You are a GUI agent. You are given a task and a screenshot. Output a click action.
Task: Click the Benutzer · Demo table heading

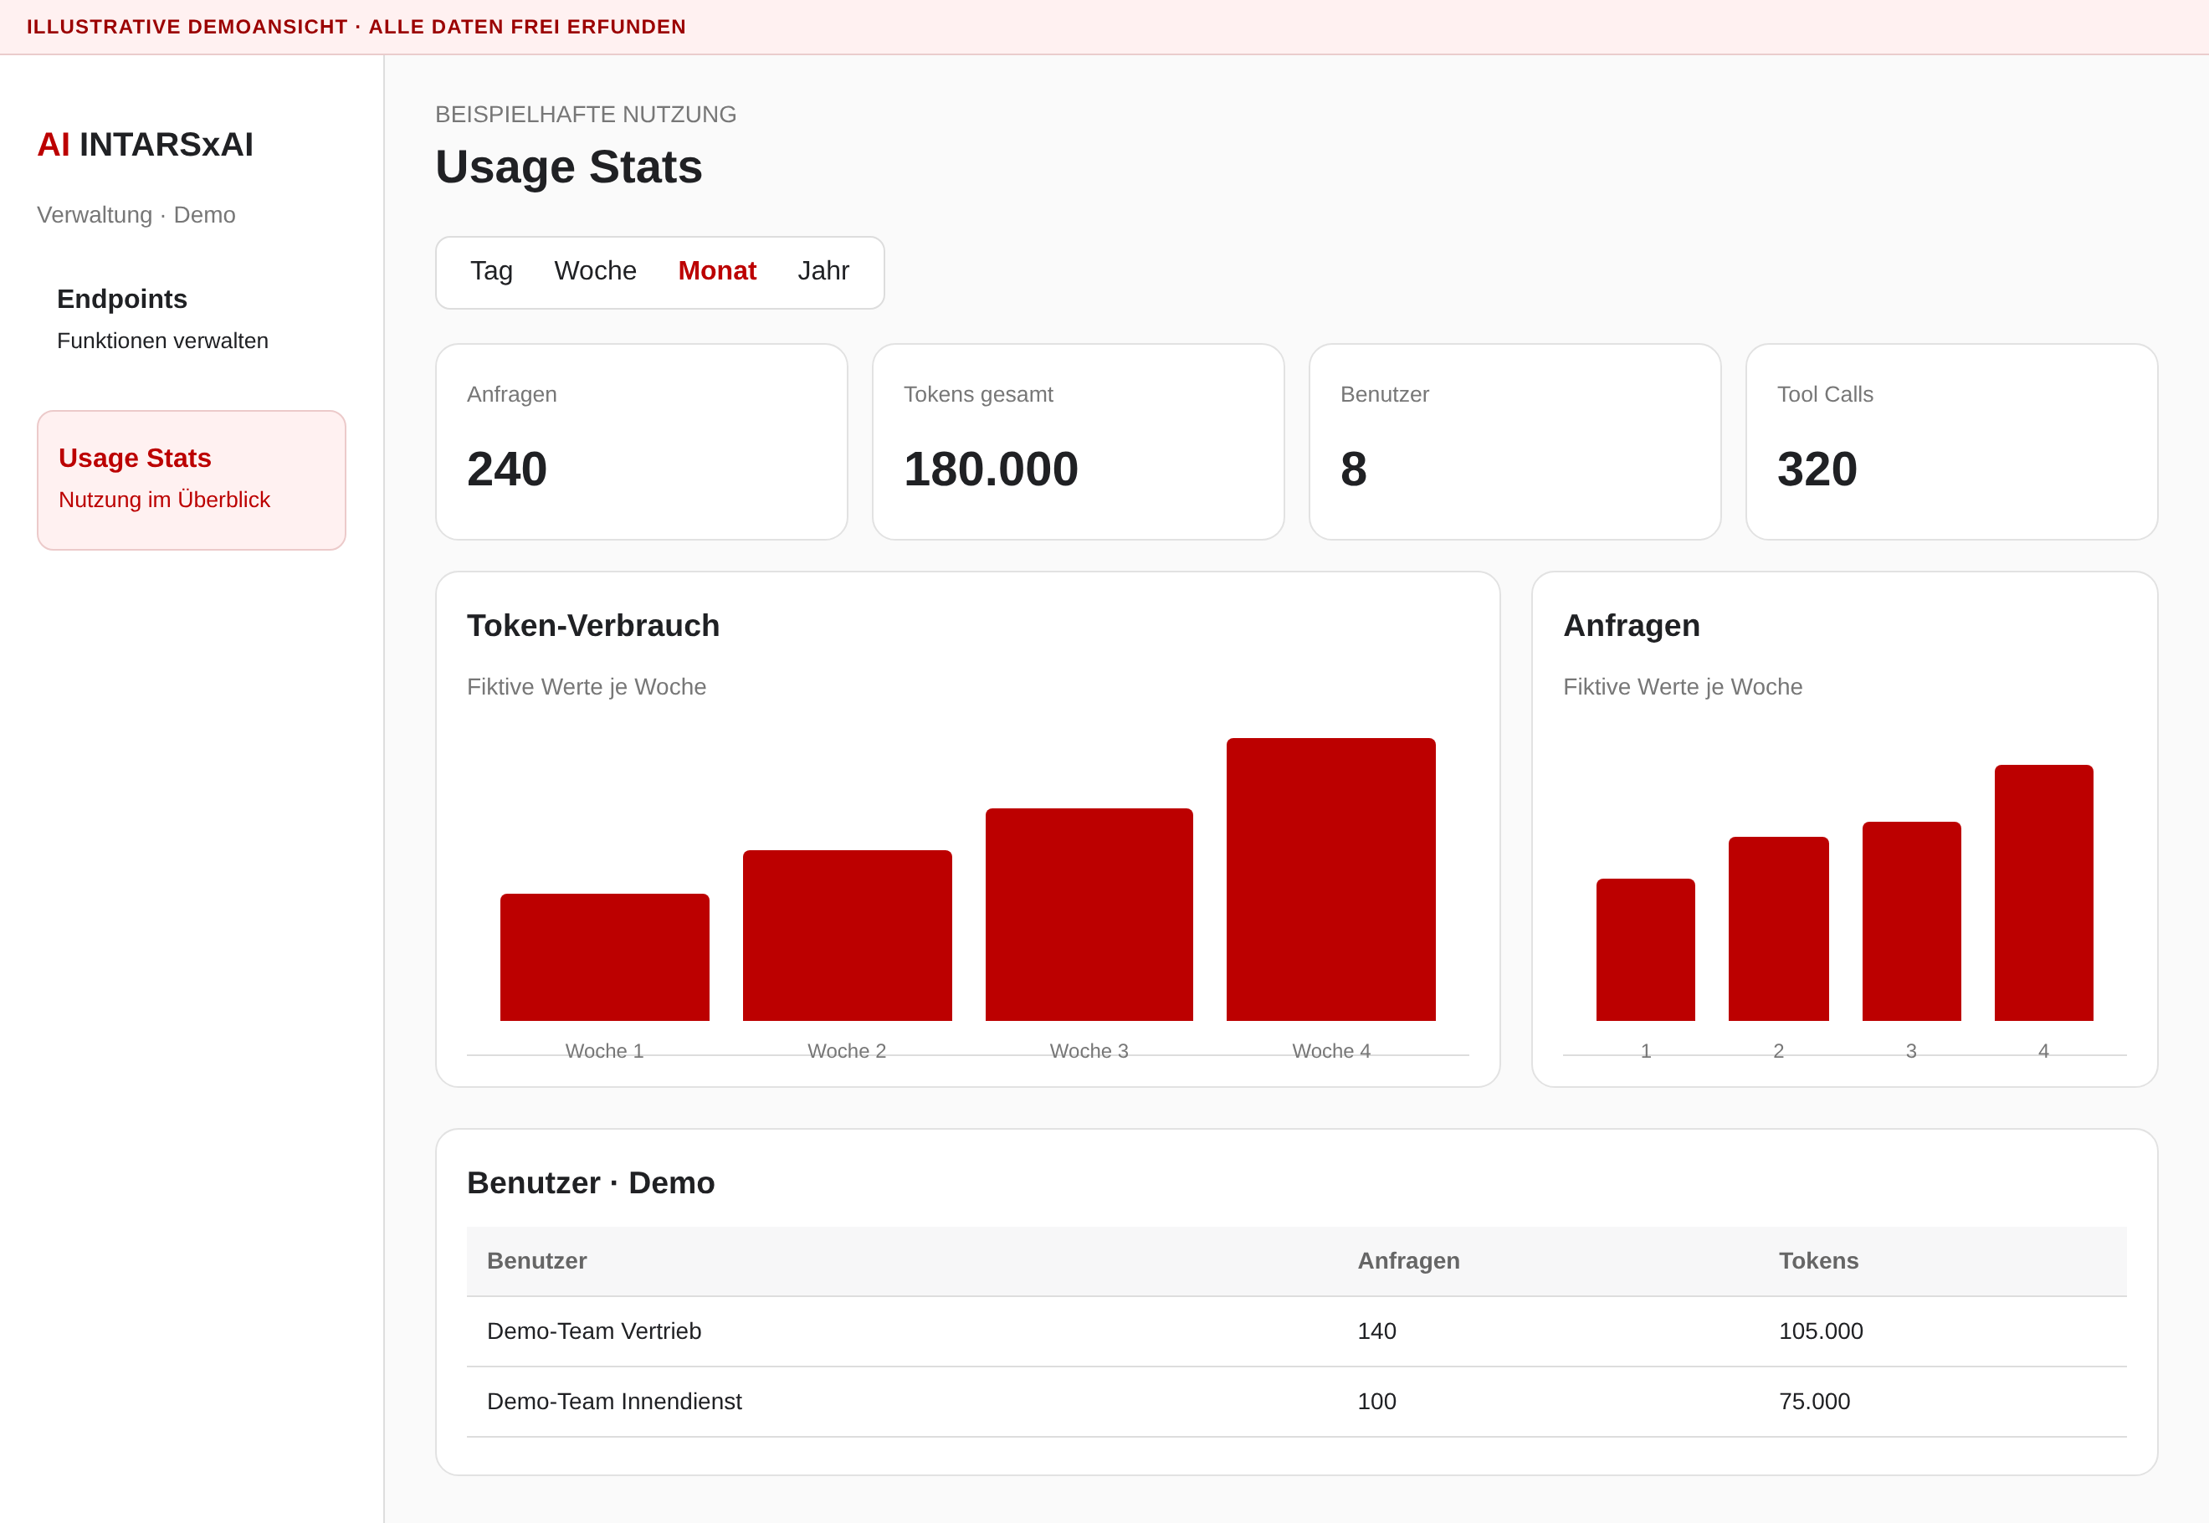coord(591,1183)
